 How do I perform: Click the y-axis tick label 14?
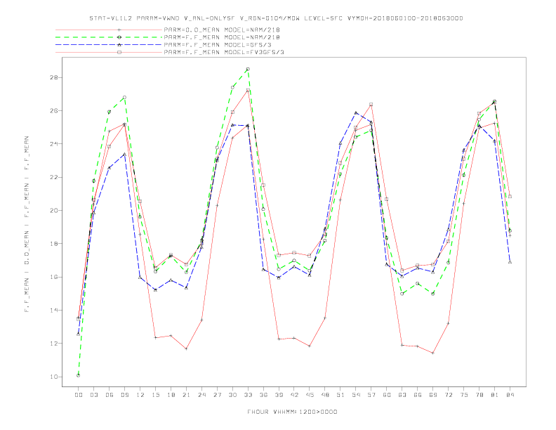click(x=55, y=310)
